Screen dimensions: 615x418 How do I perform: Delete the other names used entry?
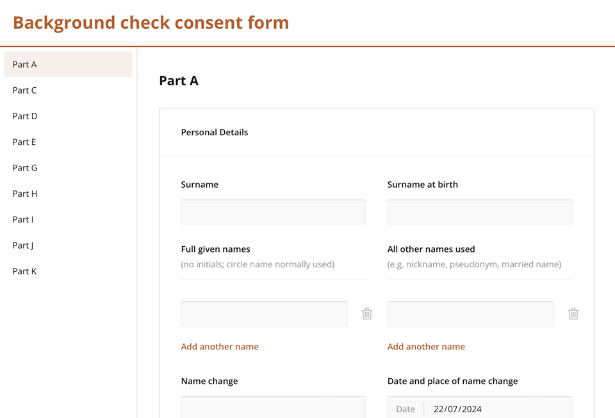click(573, 313)
